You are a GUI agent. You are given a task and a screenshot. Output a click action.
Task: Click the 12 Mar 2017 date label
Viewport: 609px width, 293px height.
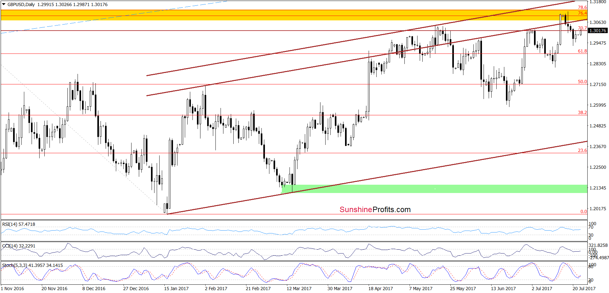point(299,289)
